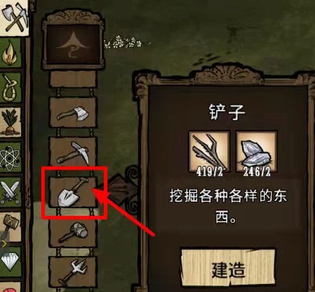Open the Science atom tab
This screenshot has width=315, height=292.
pos(11,157)
